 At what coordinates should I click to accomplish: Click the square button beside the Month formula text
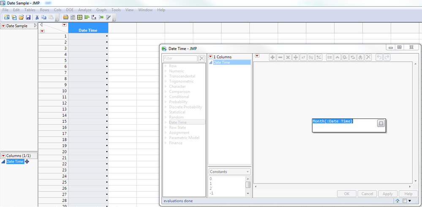coord(381,123)
